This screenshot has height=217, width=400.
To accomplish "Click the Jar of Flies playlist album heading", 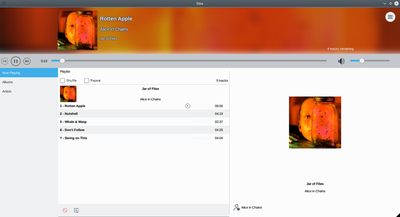I will click(x=150, y=89).
